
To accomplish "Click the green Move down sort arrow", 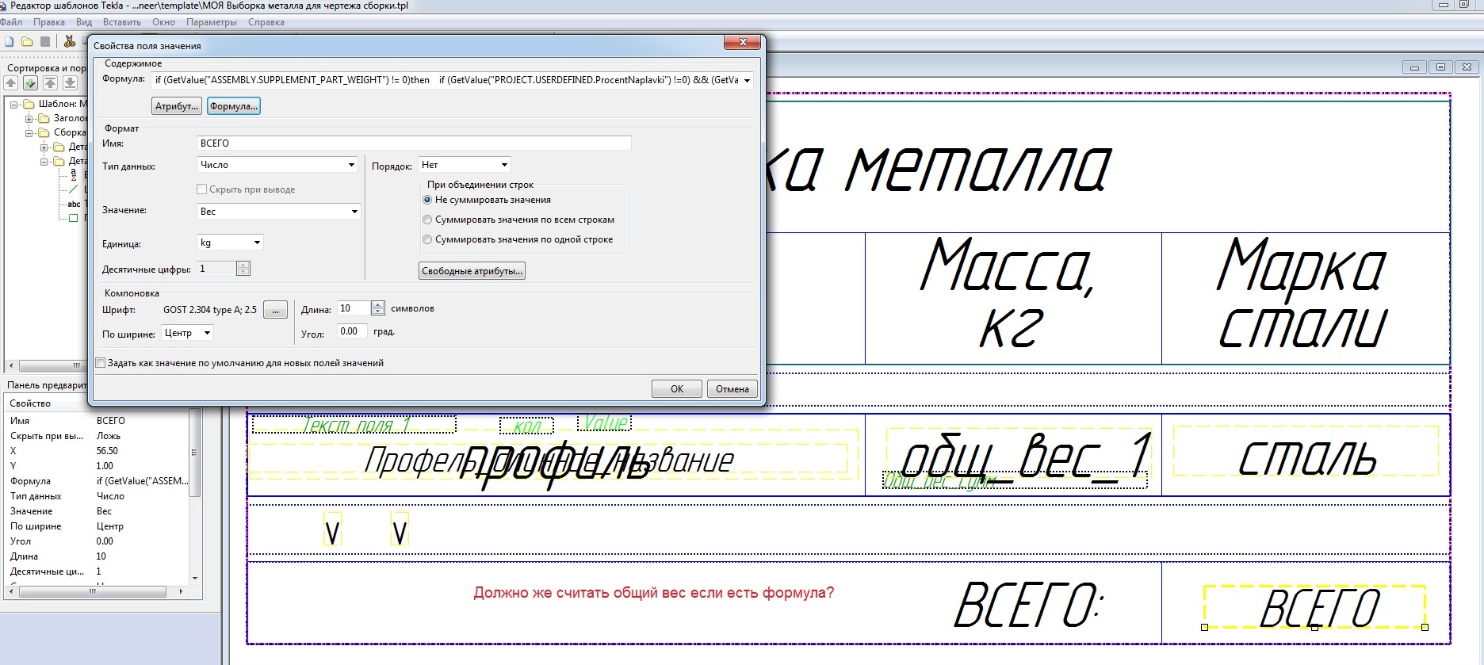I will (x=30, y=82).
